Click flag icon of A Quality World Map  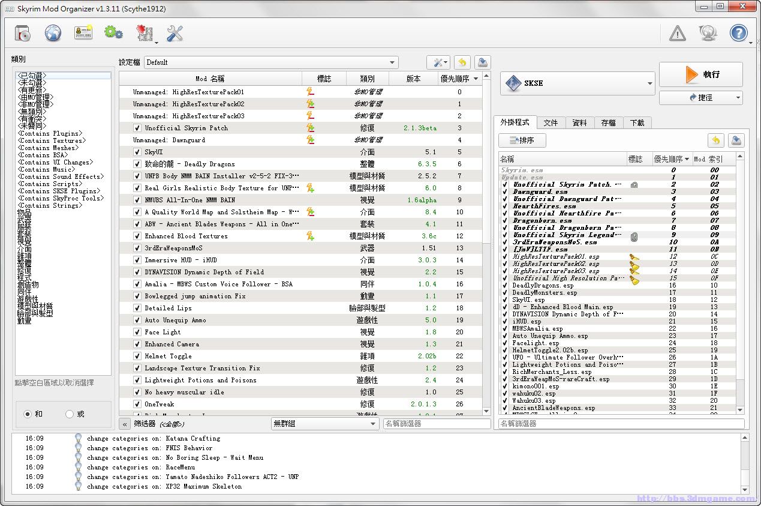pyautogui.click(x=310, y=212)
